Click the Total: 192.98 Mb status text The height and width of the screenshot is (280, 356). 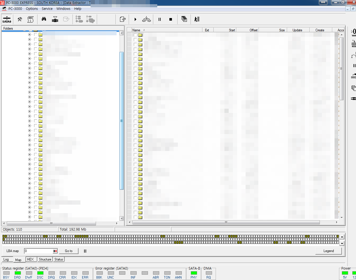click(73, 229)
